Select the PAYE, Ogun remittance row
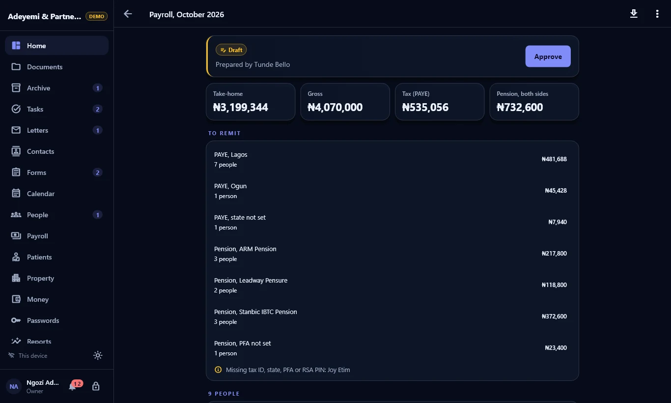This screenshot has width=671, height=403. pyautogui.click(x=392, y=191)
